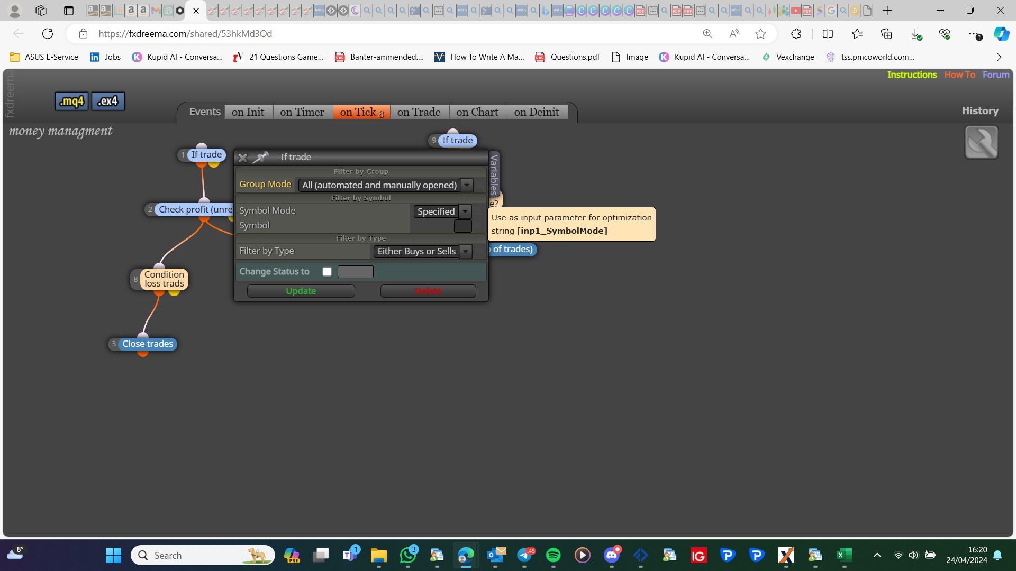The width and height of the screenshot is (1016, 571).
Task: Open File Explorer from the taskbar
Action: 378,555
